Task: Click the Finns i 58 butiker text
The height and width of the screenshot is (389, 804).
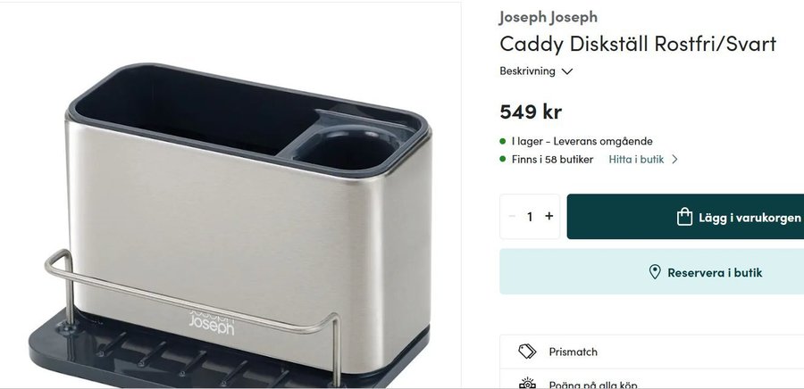Action: tap(552, 159)
